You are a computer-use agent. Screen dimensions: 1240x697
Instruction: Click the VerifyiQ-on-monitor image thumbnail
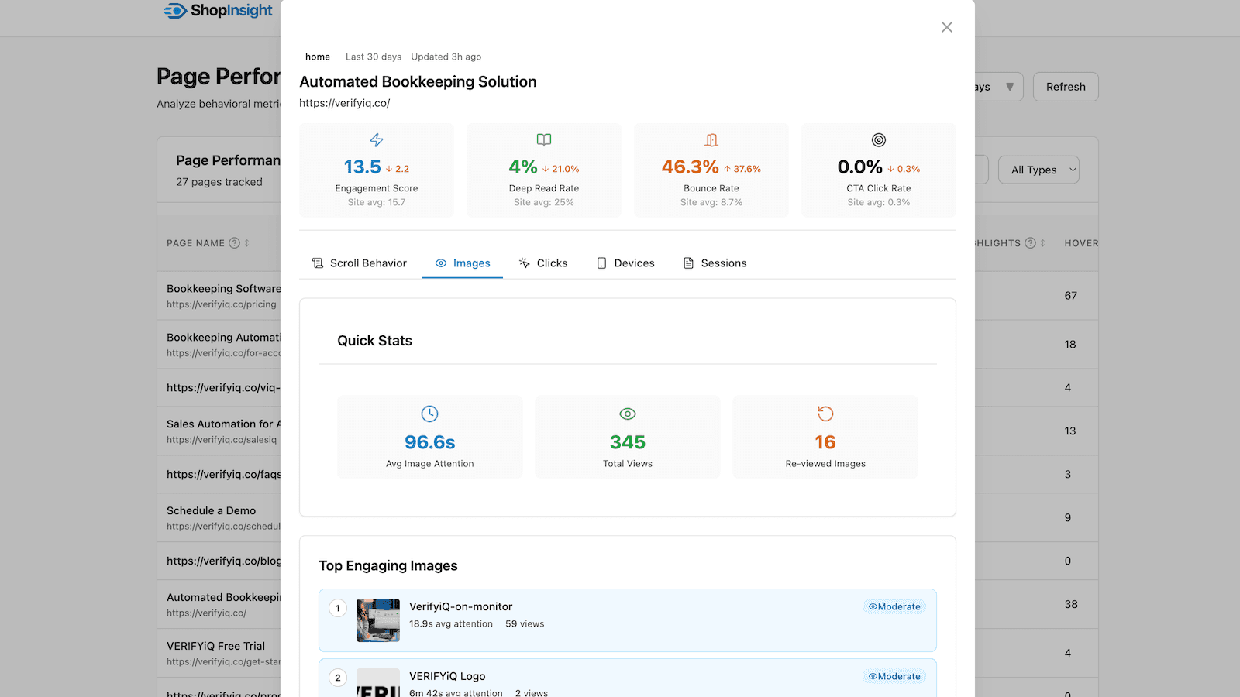(x=377, y=620)
